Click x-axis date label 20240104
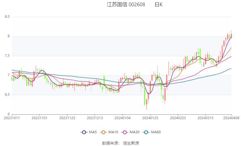The height and width of the screenshot is (146, 241). point(122,118)
